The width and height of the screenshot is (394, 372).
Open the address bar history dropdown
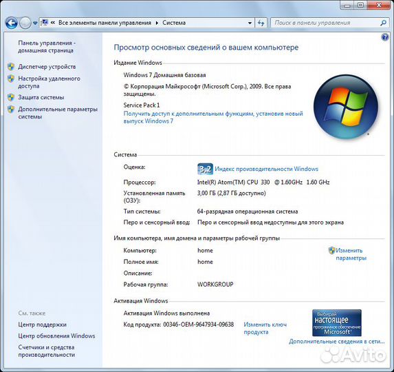coord(250,23)
